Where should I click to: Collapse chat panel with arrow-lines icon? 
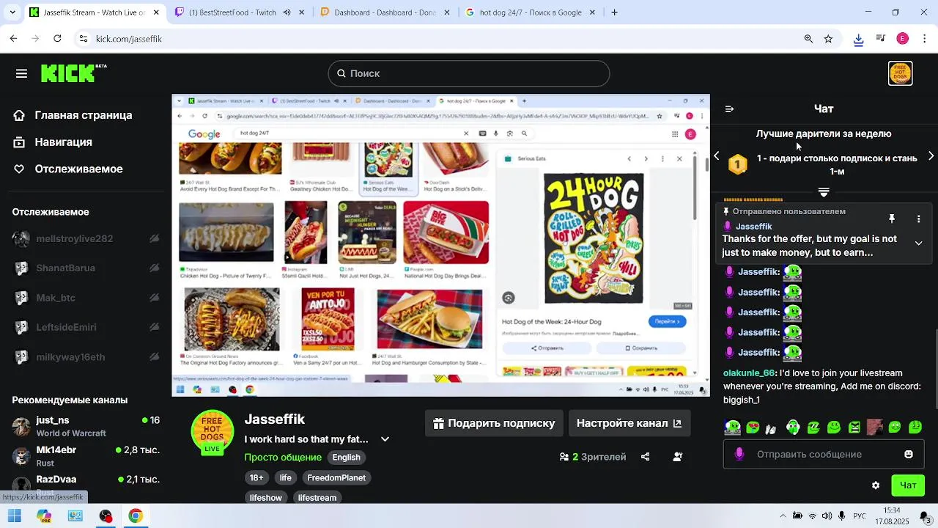click(729, 109)
